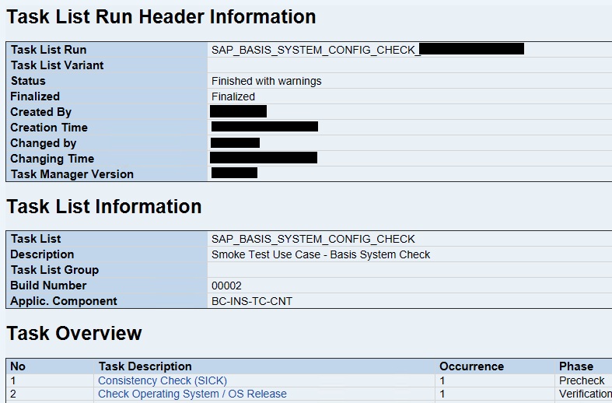Select the Task List Group label
612x403 pixels.
coord(54,270)
